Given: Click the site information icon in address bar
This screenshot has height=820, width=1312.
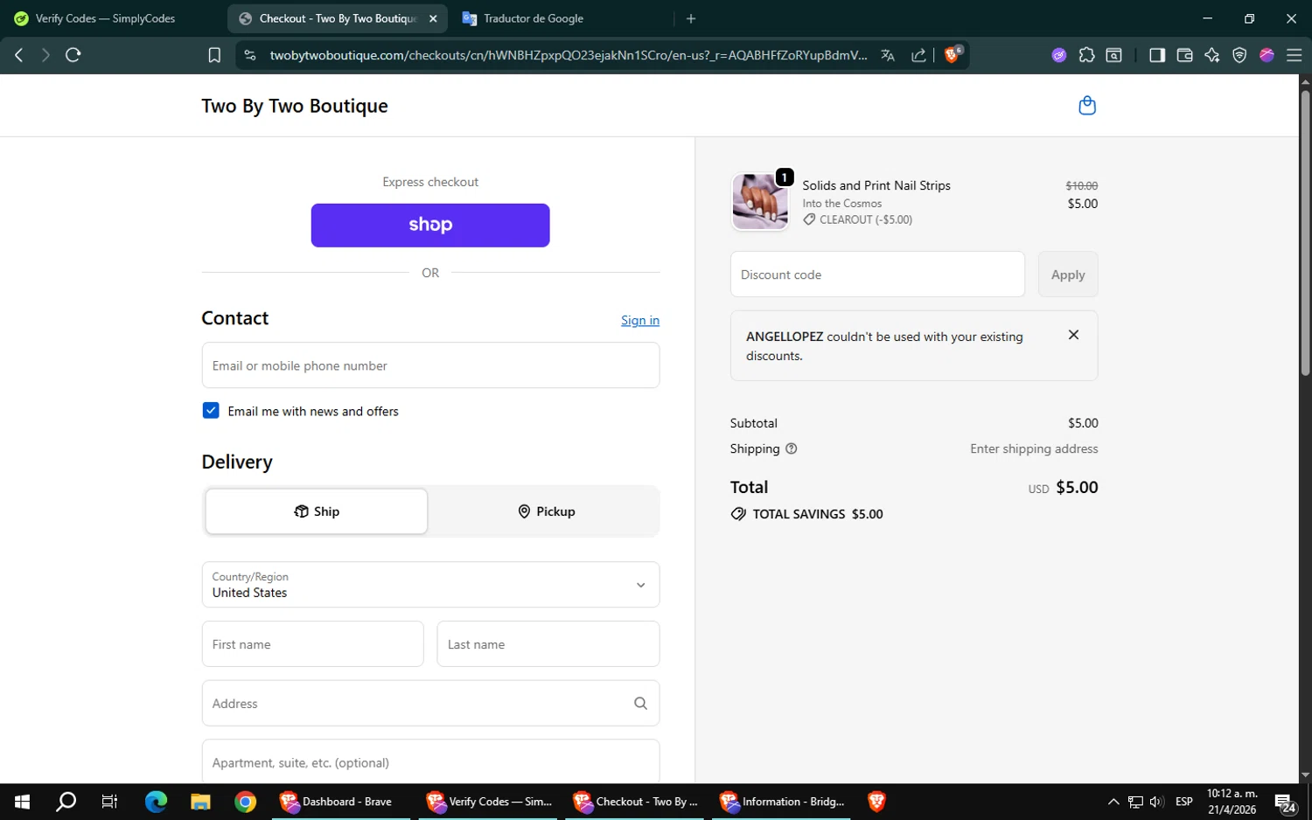Looking at the screenshot, I should (x=250, y=55).
